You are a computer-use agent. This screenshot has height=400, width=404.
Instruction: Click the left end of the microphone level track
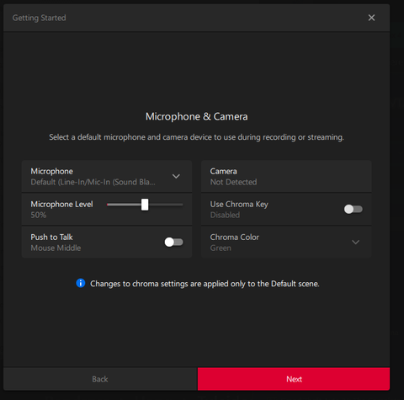pos(108,205)
